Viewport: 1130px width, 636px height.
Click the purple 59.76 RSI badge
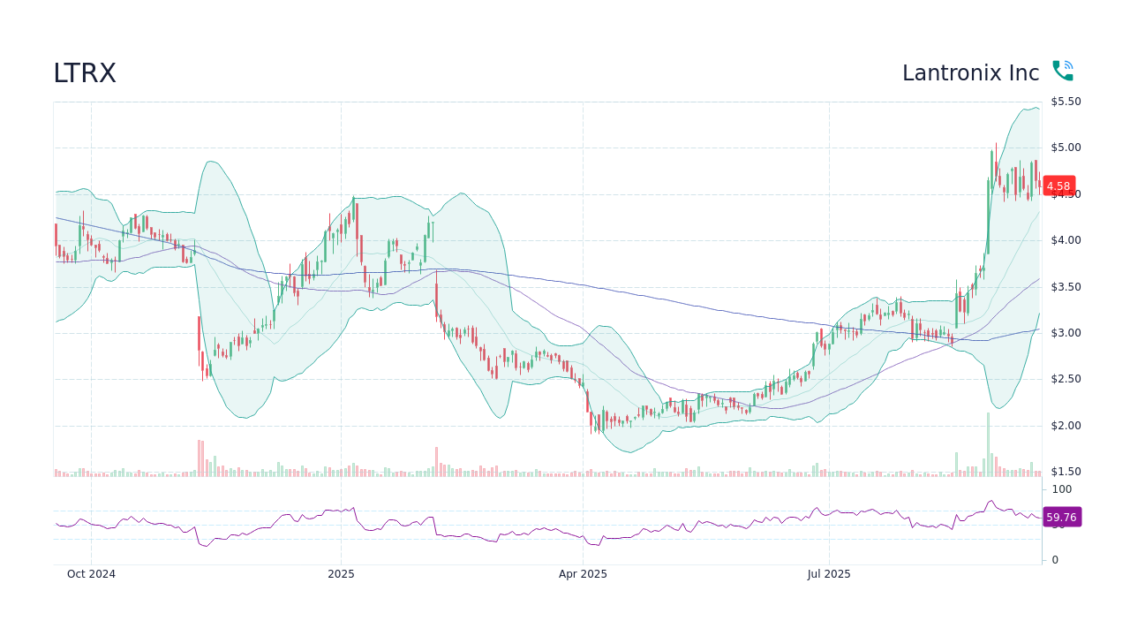1062,517
